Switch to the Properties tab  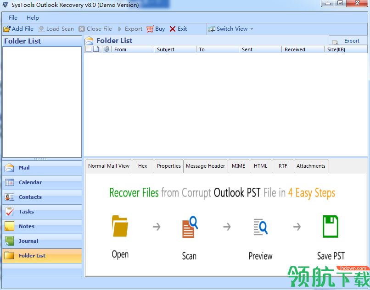(169, 166)
